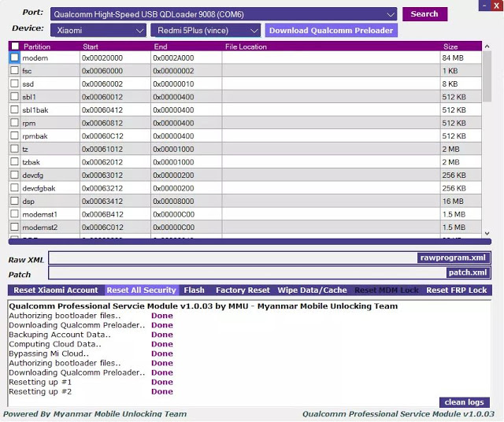
Task: Select Reset All Security tab
Action: pos(142,291)
